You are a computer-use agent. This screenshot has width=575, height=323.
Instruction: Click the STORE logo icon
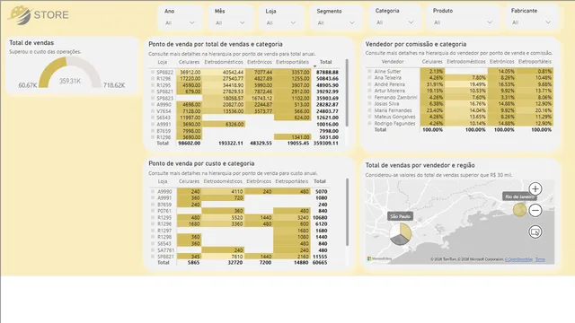[20, 15]
